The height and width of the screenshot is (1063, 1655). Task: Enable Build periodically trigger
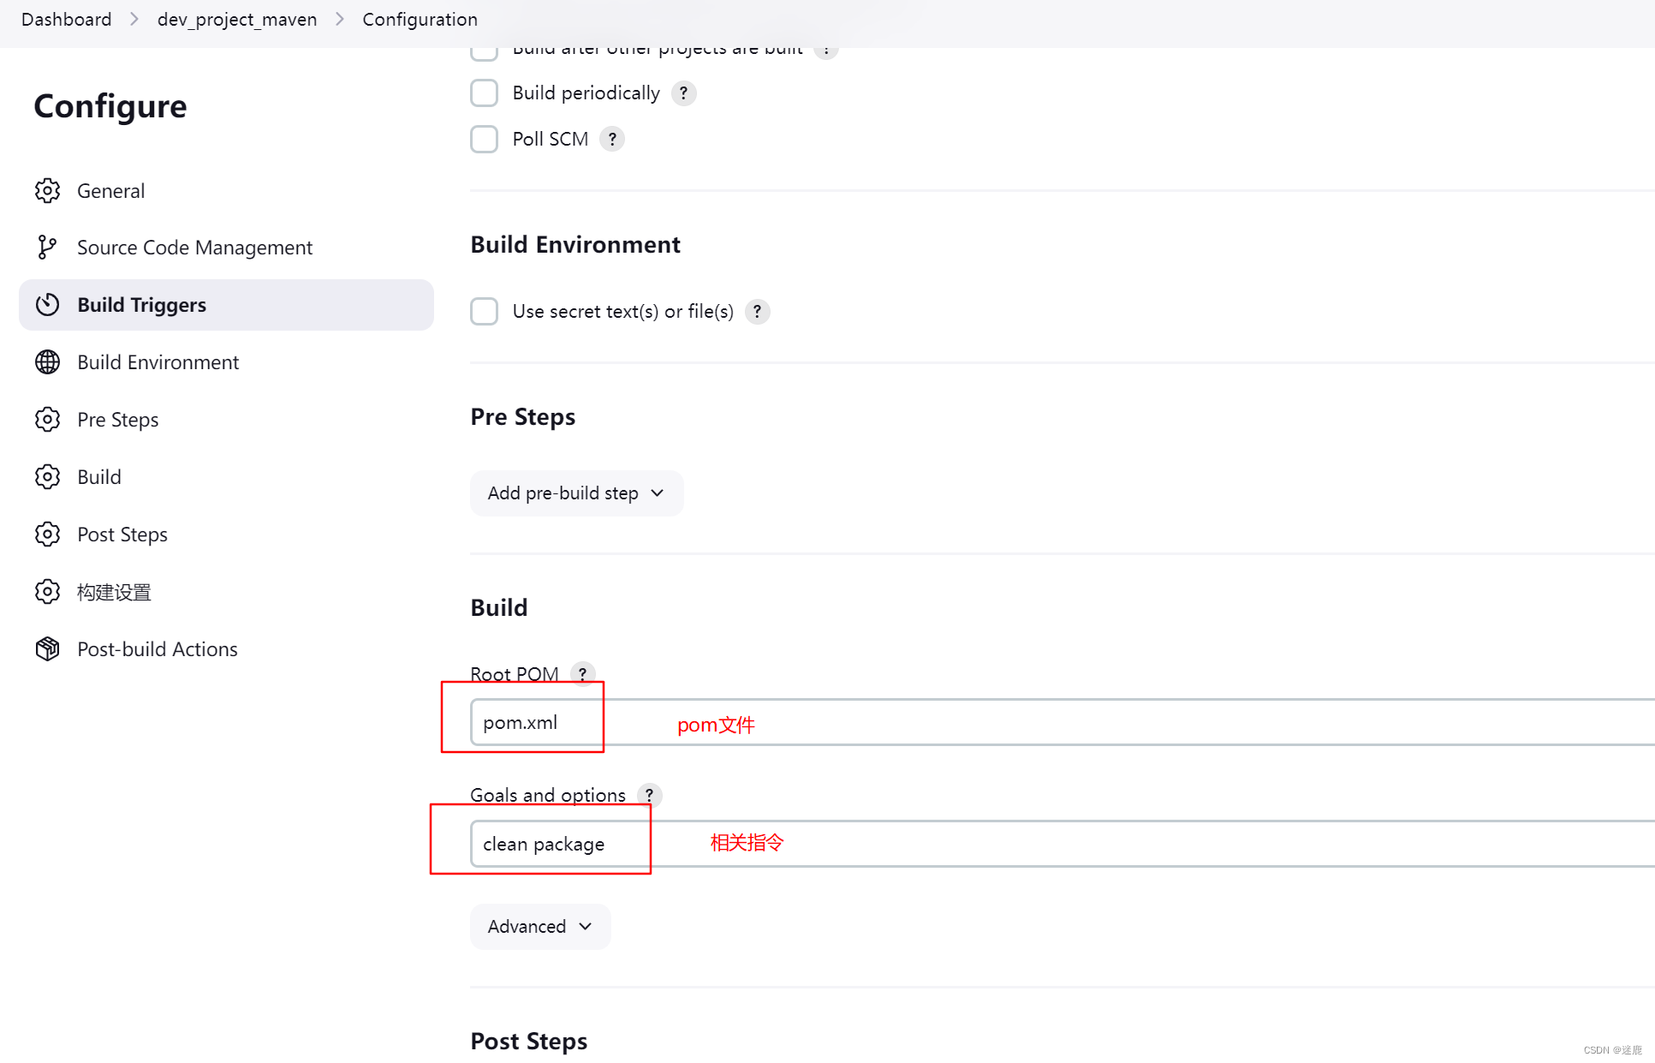483,93
